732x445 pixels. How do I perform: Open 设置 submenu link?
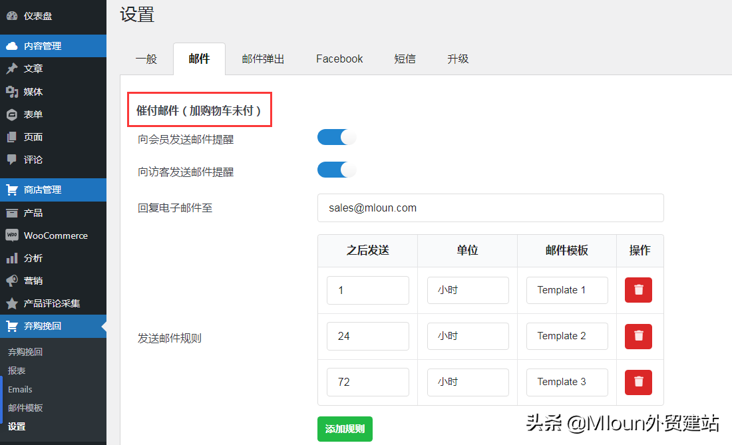point(17,426)
